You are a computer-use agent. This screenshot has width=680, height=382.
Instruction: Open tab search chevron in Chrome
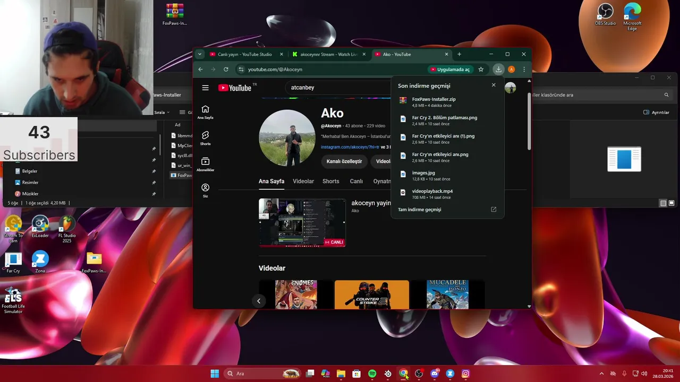point(200,54)
